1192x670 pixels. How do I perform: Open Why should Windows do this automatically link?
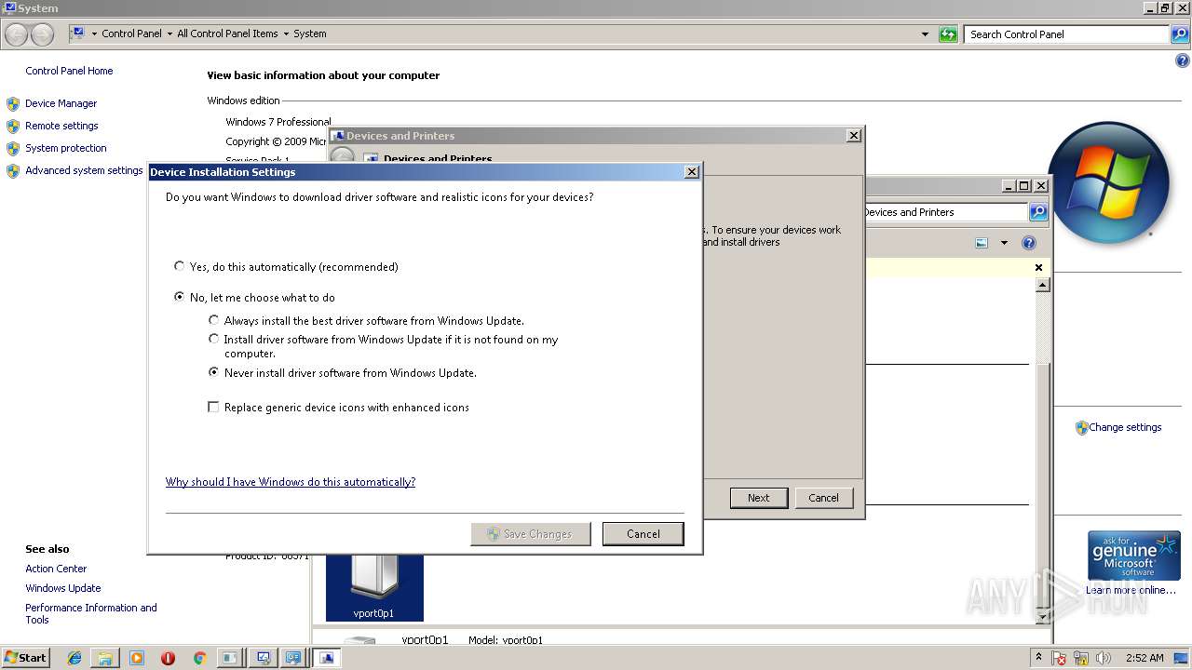(291, 482)
